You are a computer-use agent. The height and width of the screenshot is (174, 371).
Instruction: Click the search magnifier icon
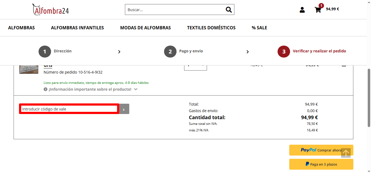tap(229, 10)
